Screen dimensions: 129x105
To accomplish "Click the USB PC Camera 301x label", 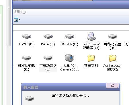I will [x=69, y=68].
